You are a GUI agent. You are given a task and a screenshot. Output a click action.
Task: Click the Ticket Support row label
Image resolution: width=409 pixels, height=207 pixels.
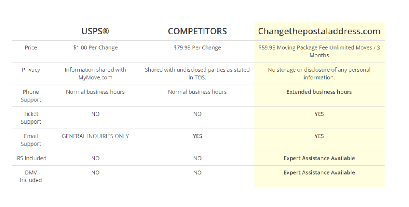31,118
